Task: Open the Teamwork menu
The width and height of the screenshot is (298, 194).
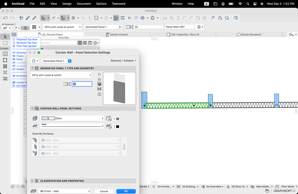Action: click(x=119, y=4)
